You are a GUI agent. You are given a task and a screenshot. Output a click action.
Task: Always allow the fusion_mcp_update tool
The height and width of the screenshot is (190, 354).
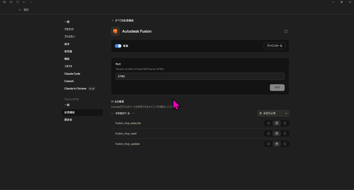(x=268, y=144)
